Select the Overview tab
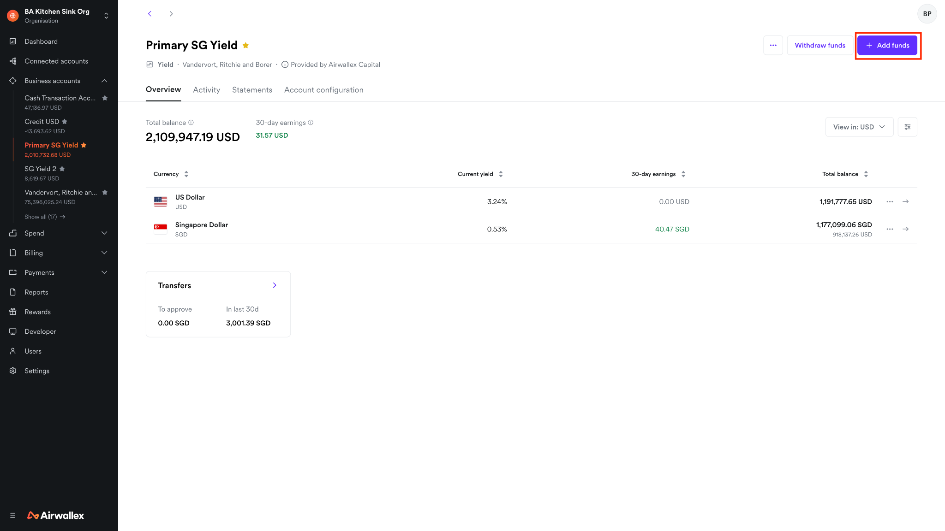The width and height of the screenshot is (945, 531). coord(163,90)
